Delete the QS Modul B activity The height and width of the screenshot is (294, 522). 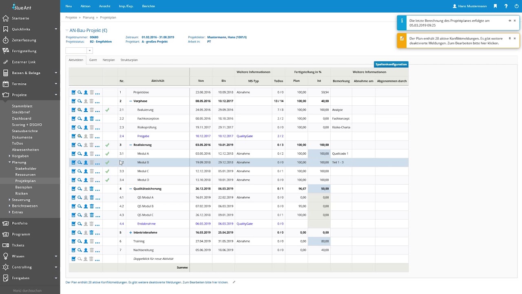[x=92, y=207]
